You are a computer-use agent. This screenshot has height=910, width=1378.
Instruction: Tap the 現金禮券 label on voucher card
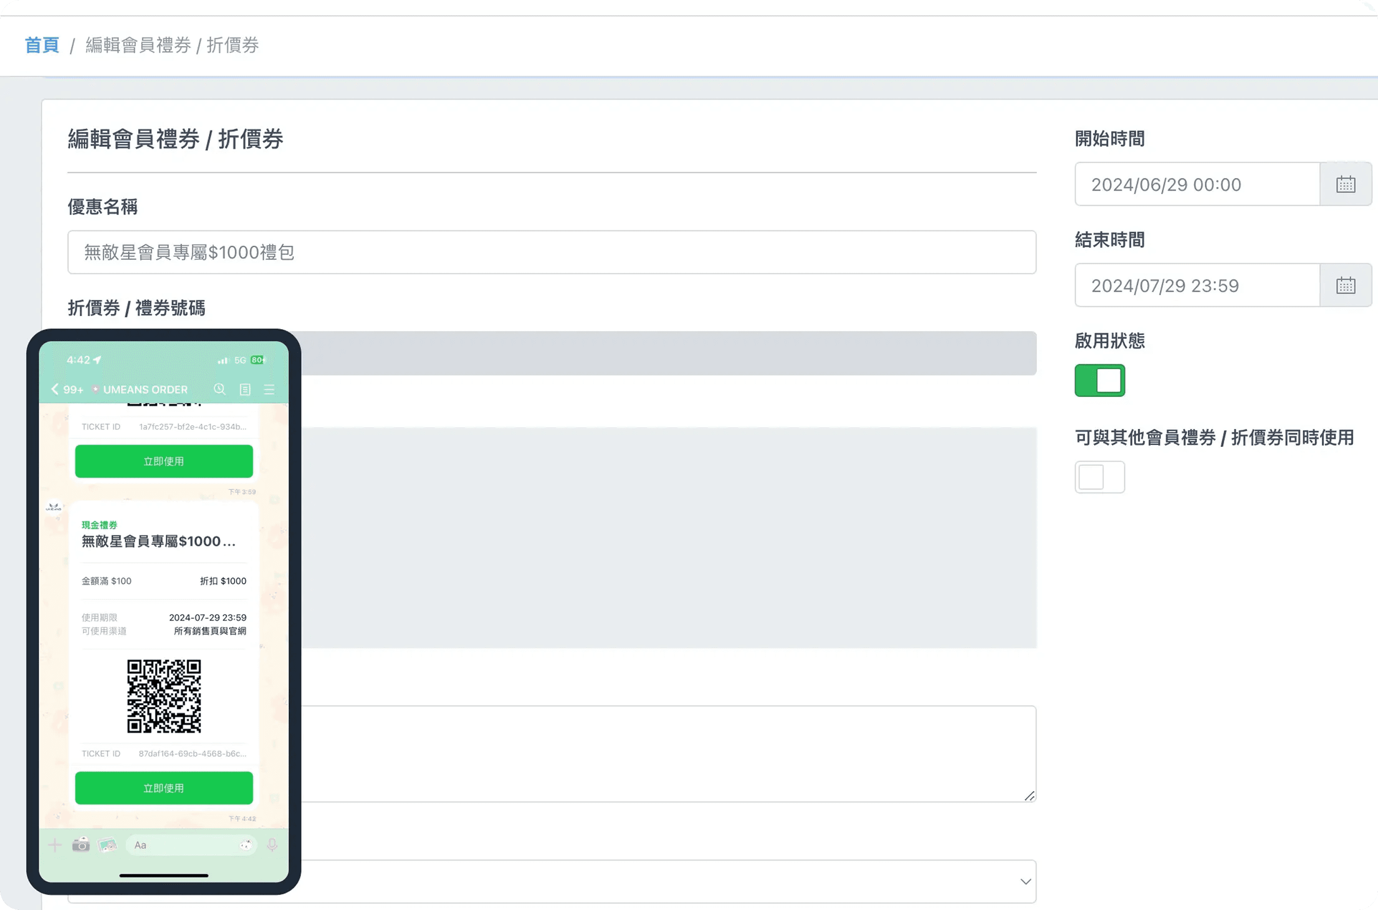tap(99, 525)
